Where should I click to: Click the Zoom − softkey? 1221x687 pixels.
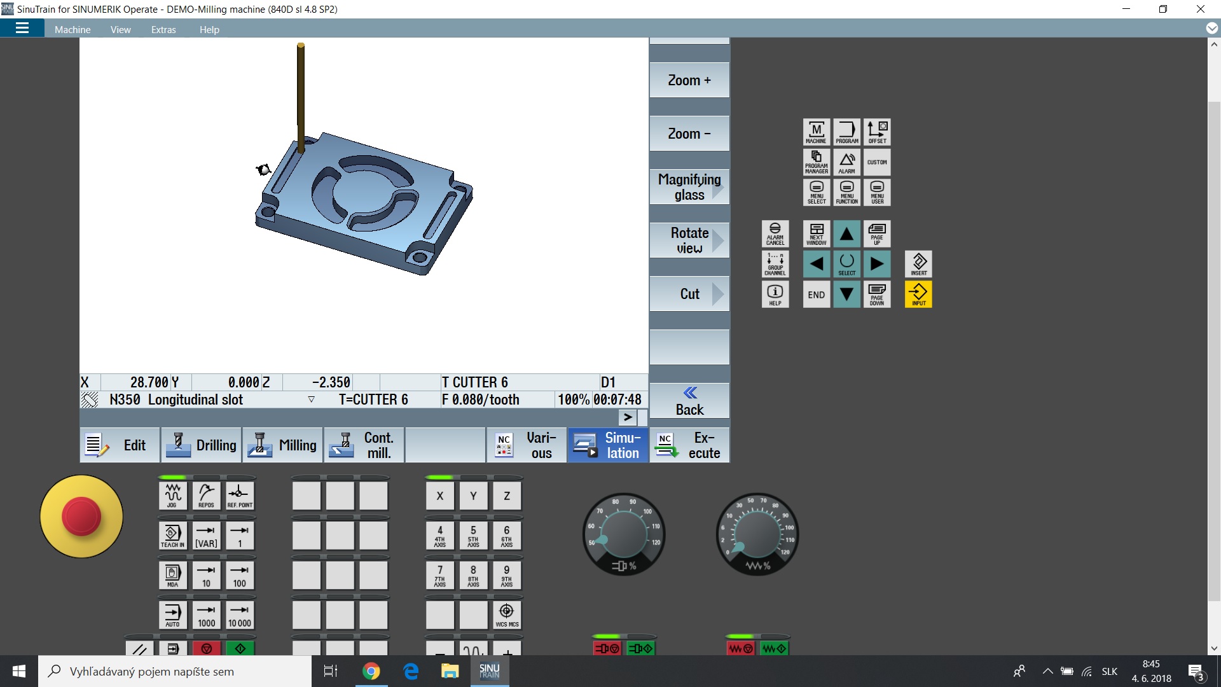pos(689,134)
